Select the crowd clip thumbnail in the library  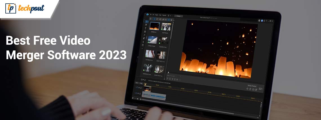166,27
